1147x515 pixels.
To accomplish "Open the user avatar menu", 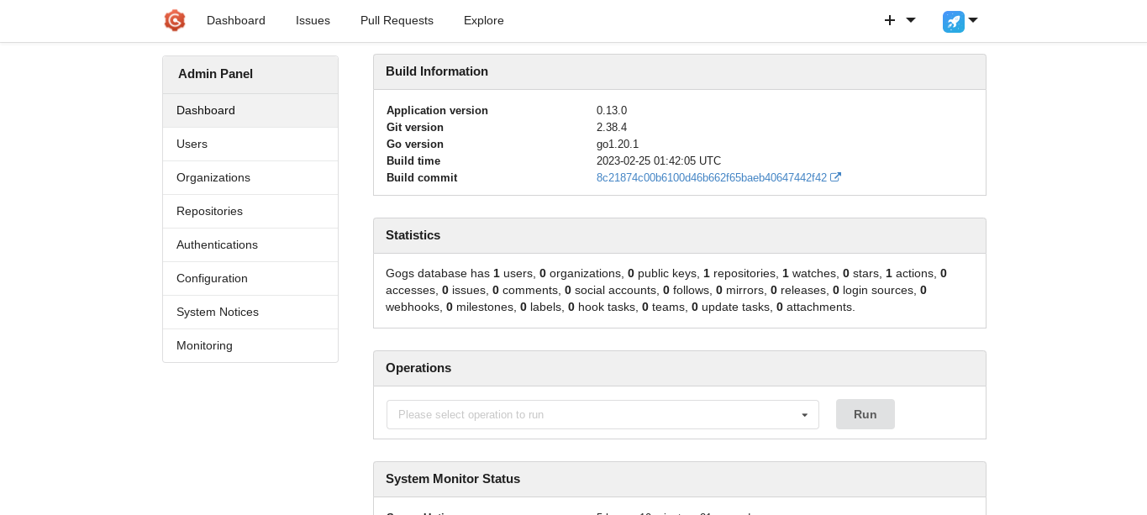I will point(953,21).
